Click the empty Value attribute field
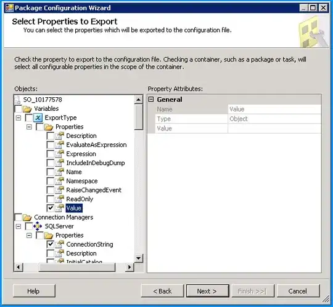The image size is (333, 307). 274,129
